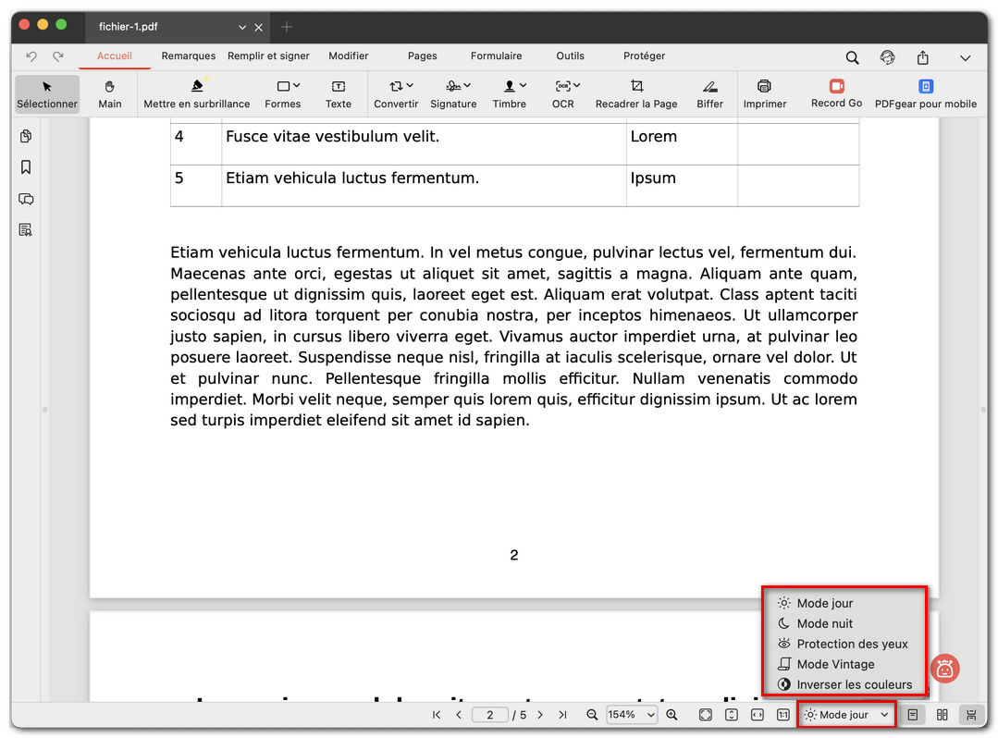Screen dimensions: 998x738
Task: Open the bookmarks panel in the sidebar
Action: point(25,167)
